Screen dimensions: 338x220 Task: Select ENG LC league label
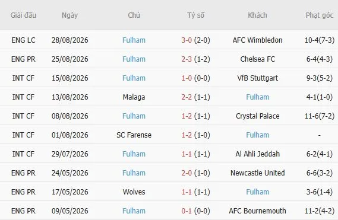click(x=23, y=40)
